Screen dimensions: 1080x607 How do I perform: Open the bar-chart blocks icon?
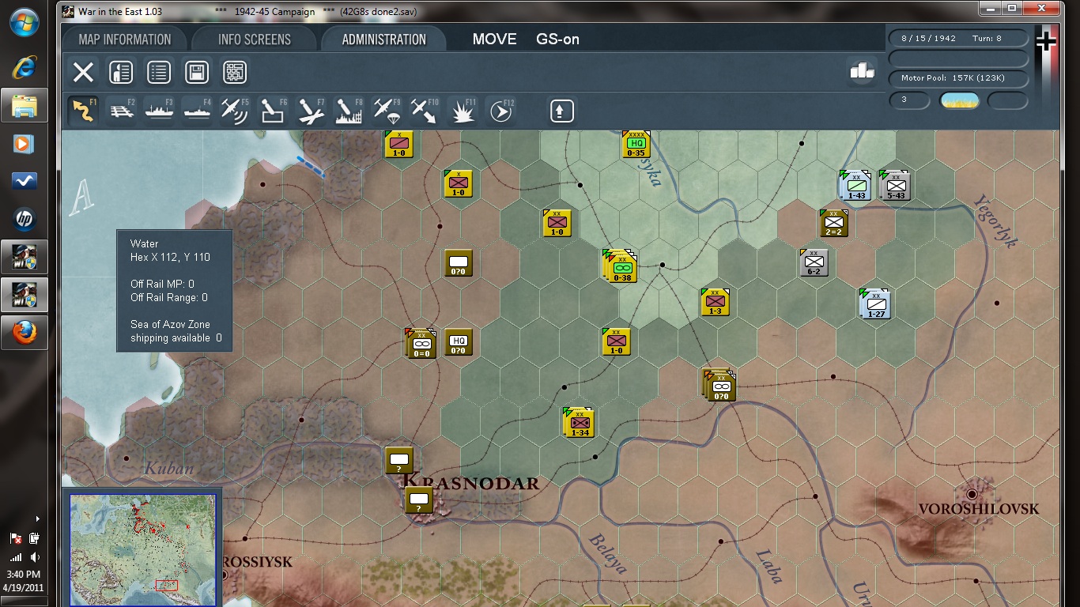[862, 71]
